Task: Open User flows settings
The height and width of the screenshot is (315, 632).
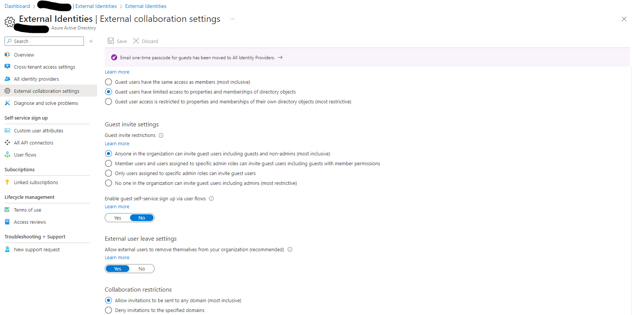Action: coord(25,155)
